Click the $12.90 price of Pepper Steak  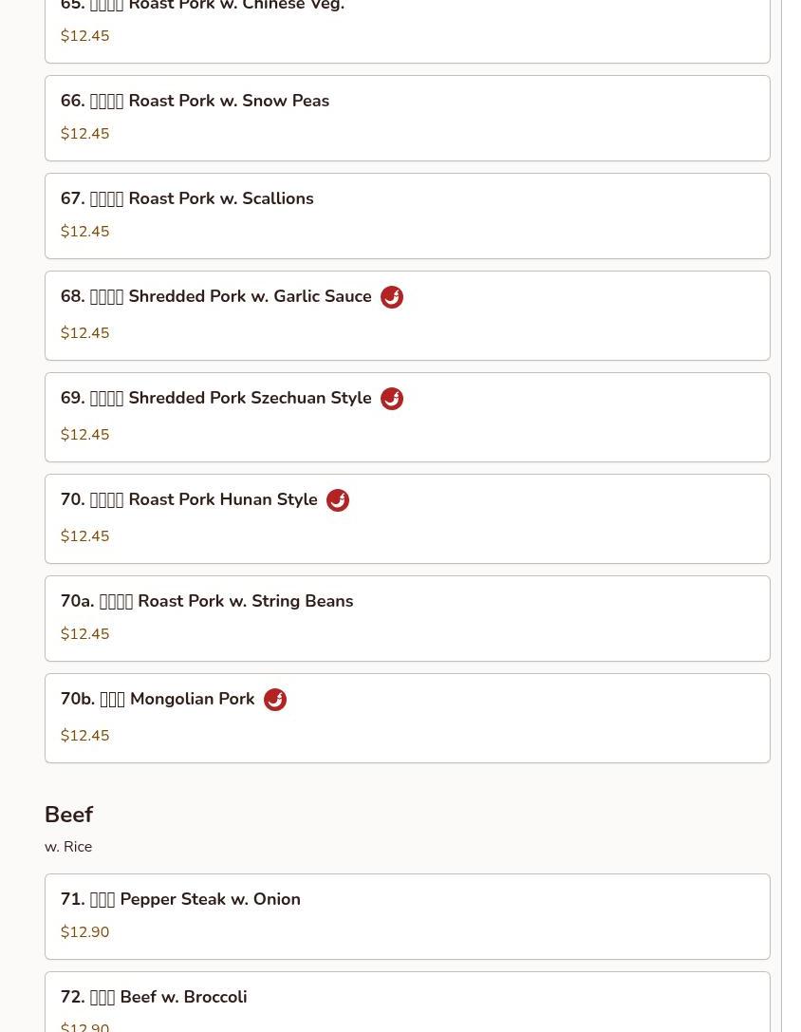(84, 932)
